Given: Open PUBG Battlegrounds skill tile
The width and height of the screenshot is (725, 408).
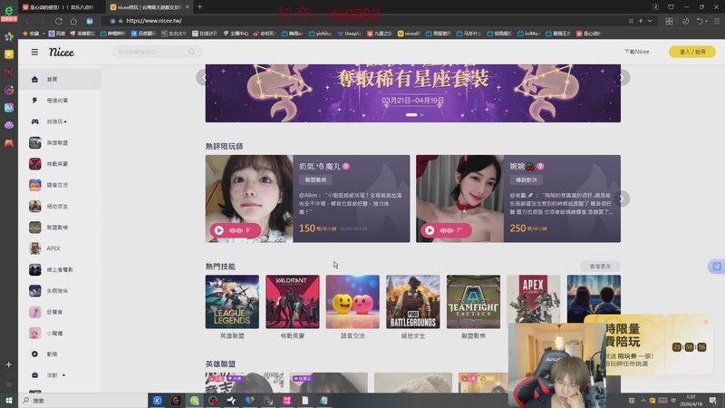Looking at the screenshot, I should [413, 302].
